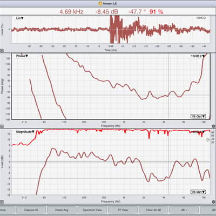Screen dimensions: 216x216
Task: Switch to Spectrum View
Action: [x=92, y=210]
